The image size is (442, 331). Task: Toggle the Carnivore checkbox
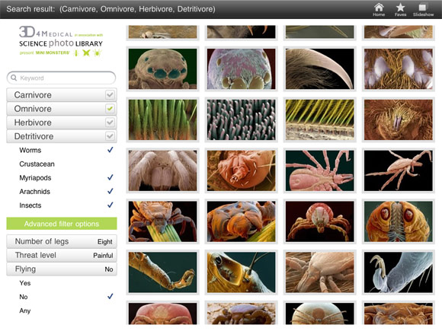110,95
